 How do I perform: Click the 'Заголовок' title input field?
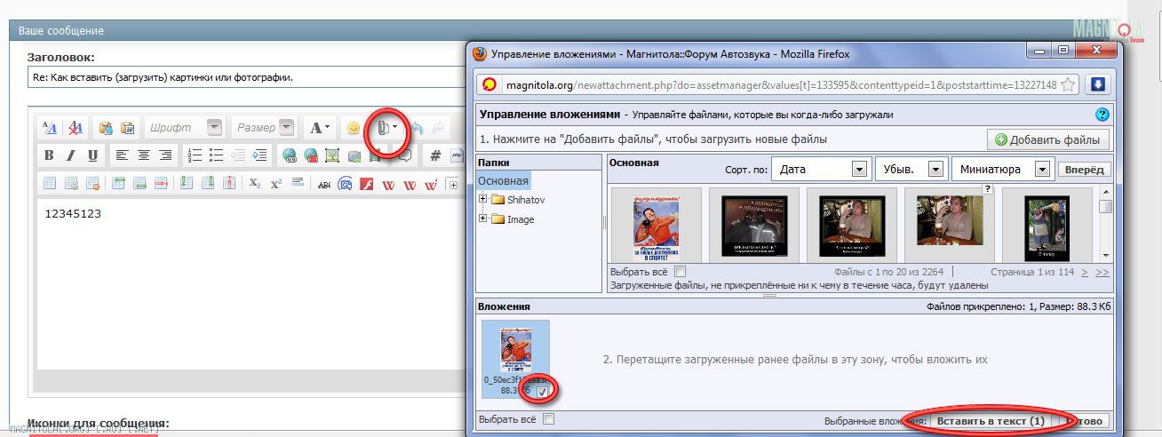pyautogui.click(x=240, y=77)
